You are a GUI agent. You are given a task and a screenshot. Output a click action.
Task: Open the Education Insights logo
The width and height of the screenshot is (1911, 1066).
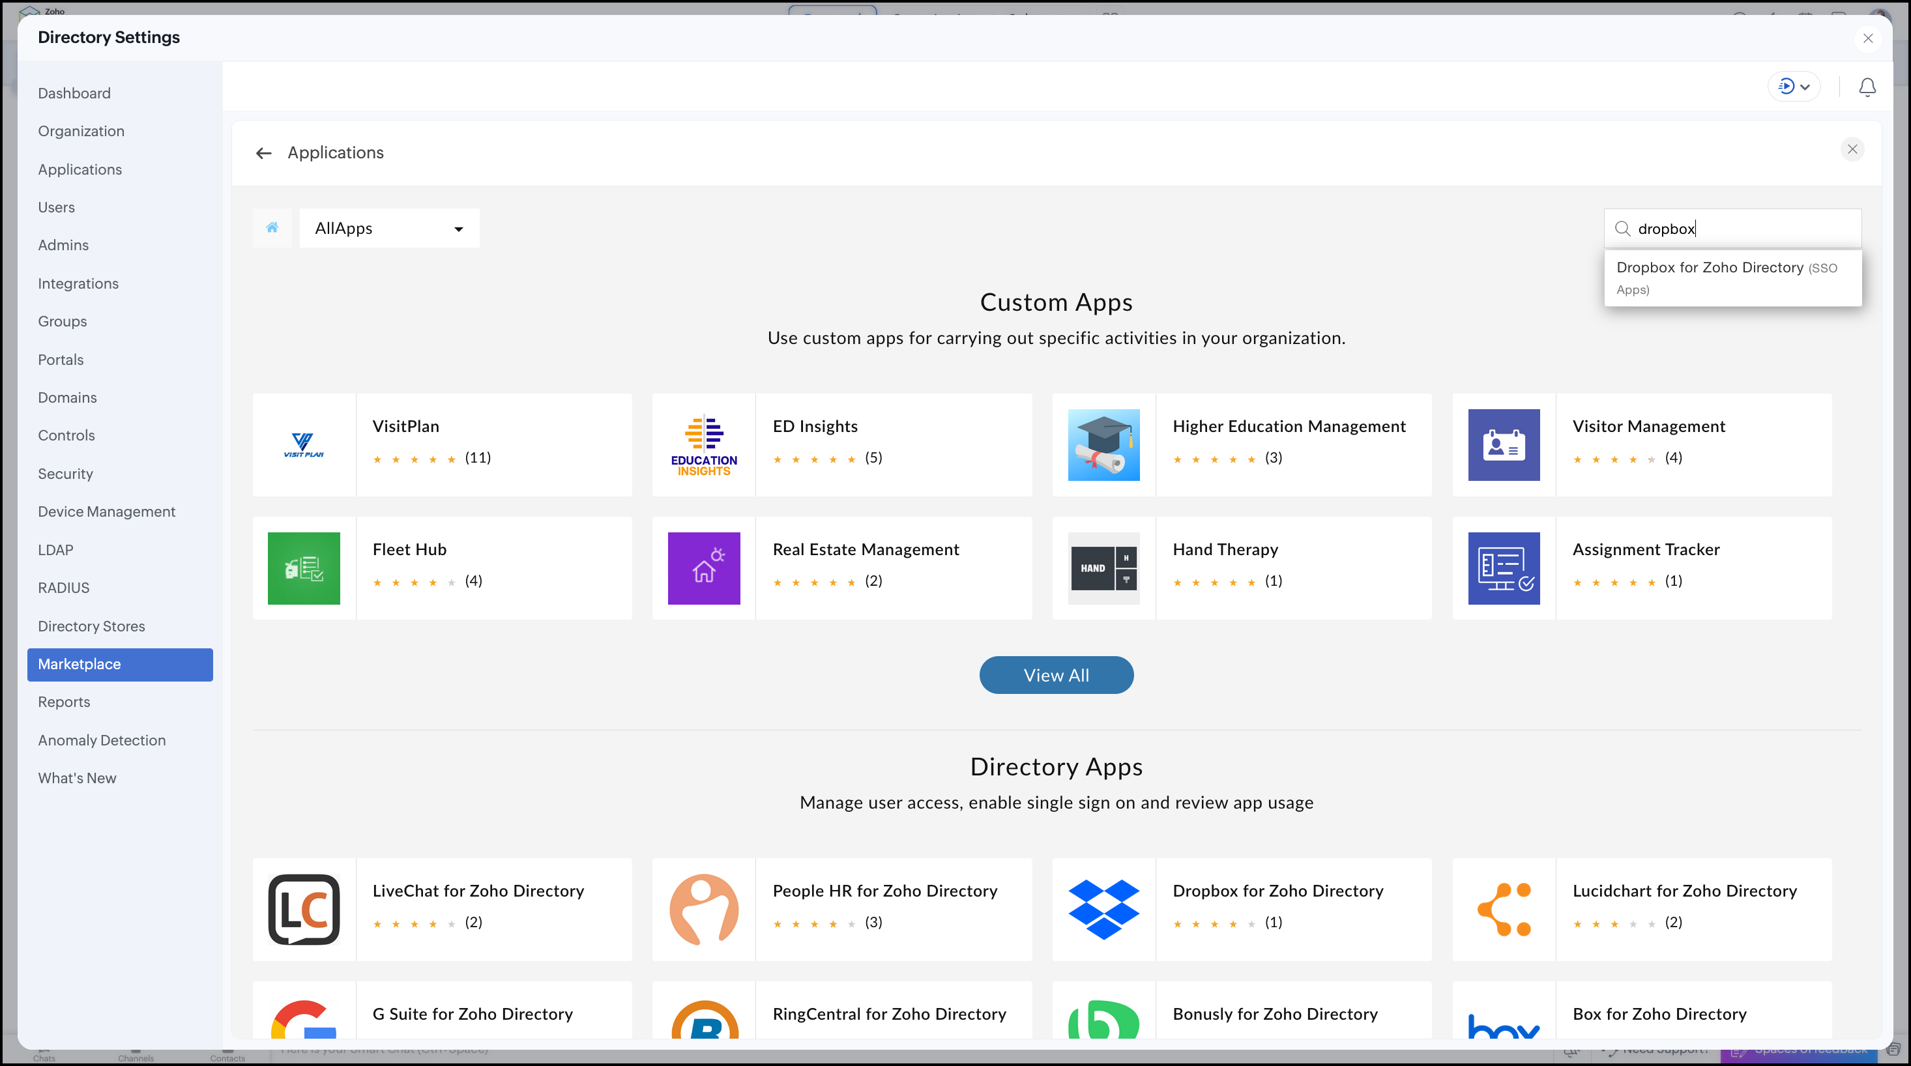point(704,445)
